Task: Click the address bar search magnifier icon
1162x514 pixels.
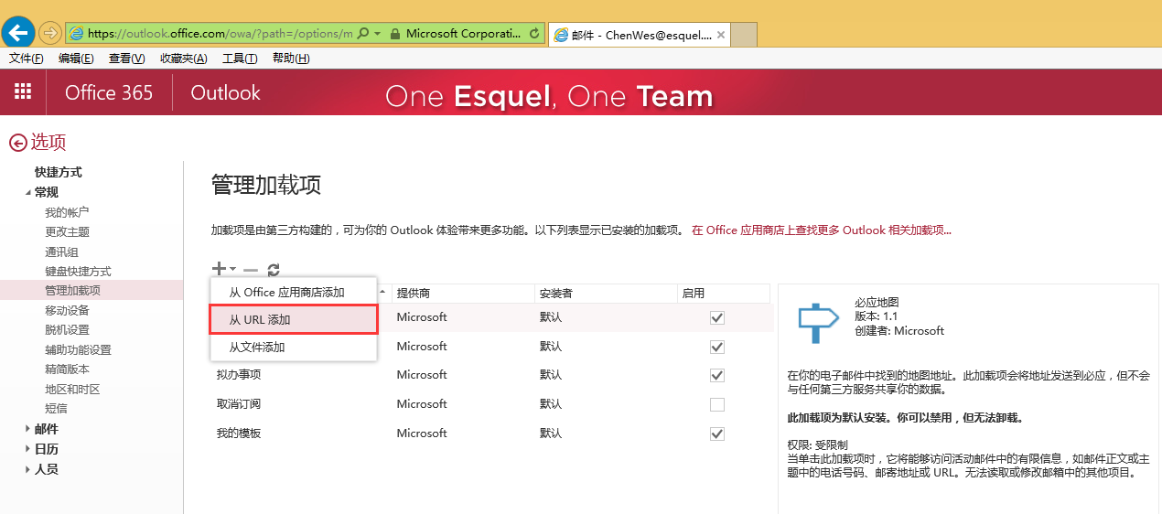Action: point(363,34)
